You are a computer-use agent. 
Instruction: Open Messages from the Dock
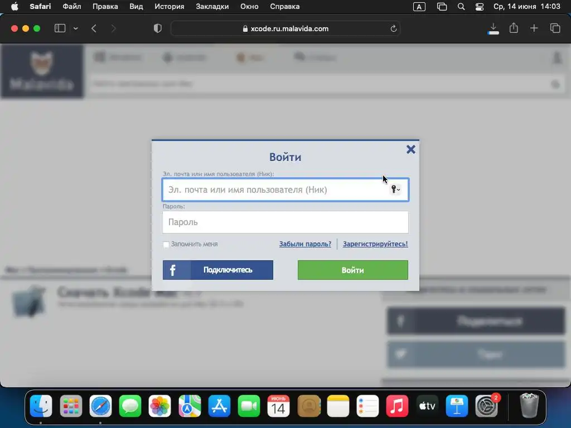tap(130, 406)
